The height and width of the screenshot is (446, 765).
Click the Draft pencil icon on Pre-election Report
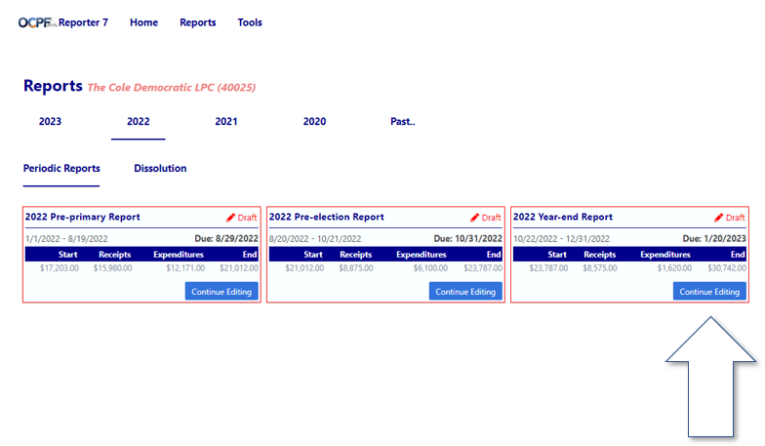475,218
